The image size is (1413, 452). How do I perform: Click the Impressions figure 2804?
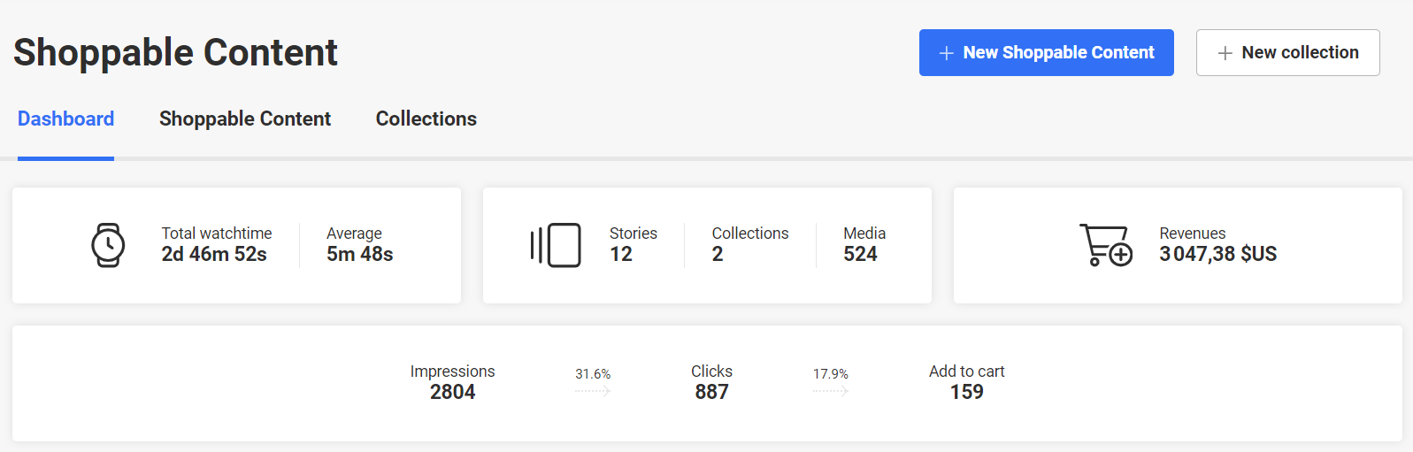453,392
